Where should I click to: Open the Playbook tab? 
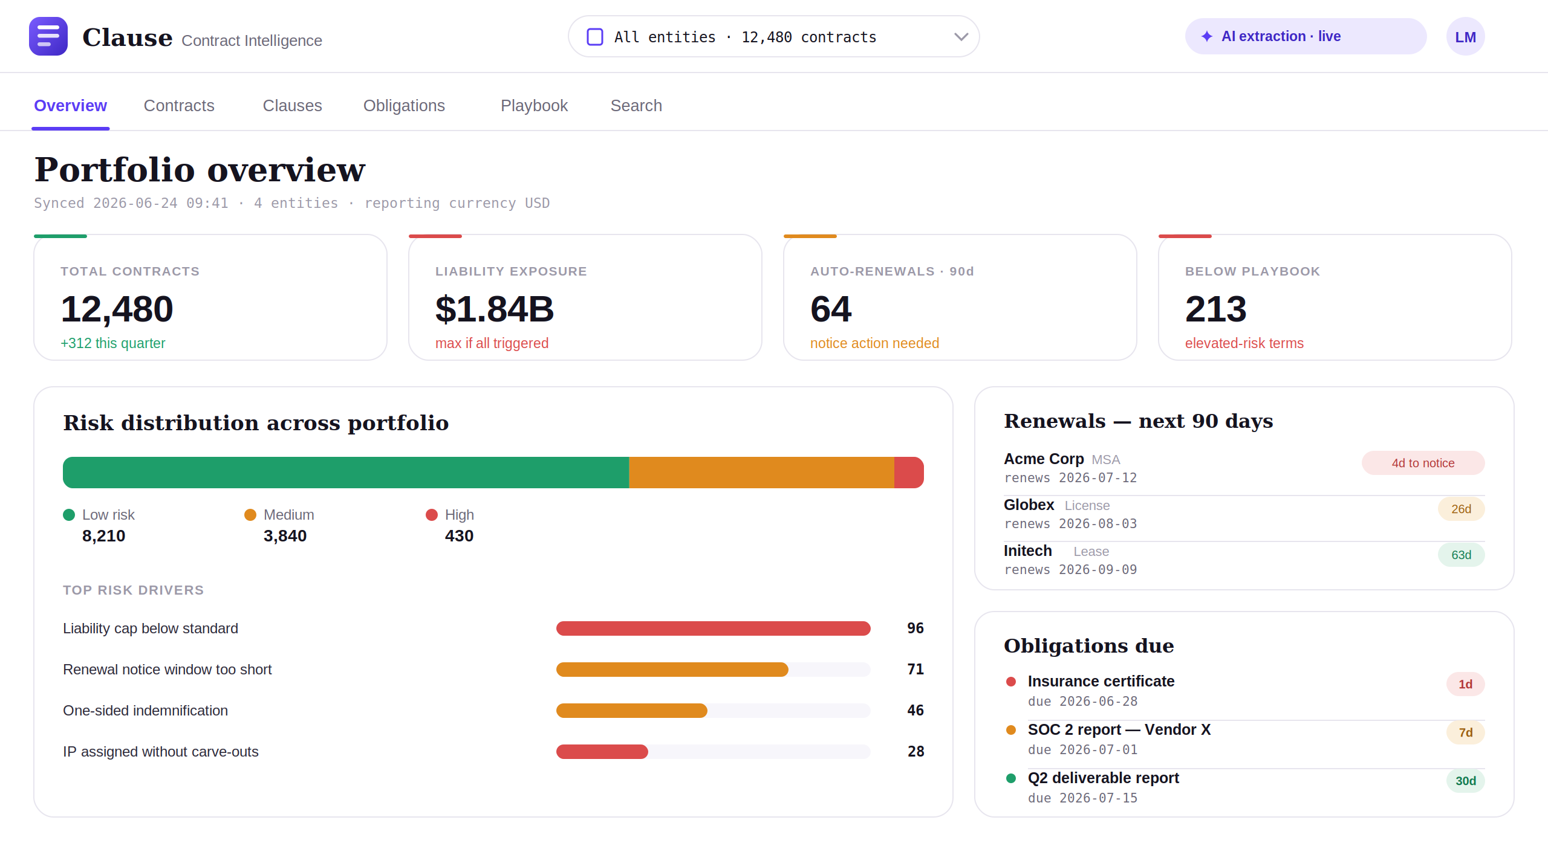pyautogui.click(x=534, y=106)
